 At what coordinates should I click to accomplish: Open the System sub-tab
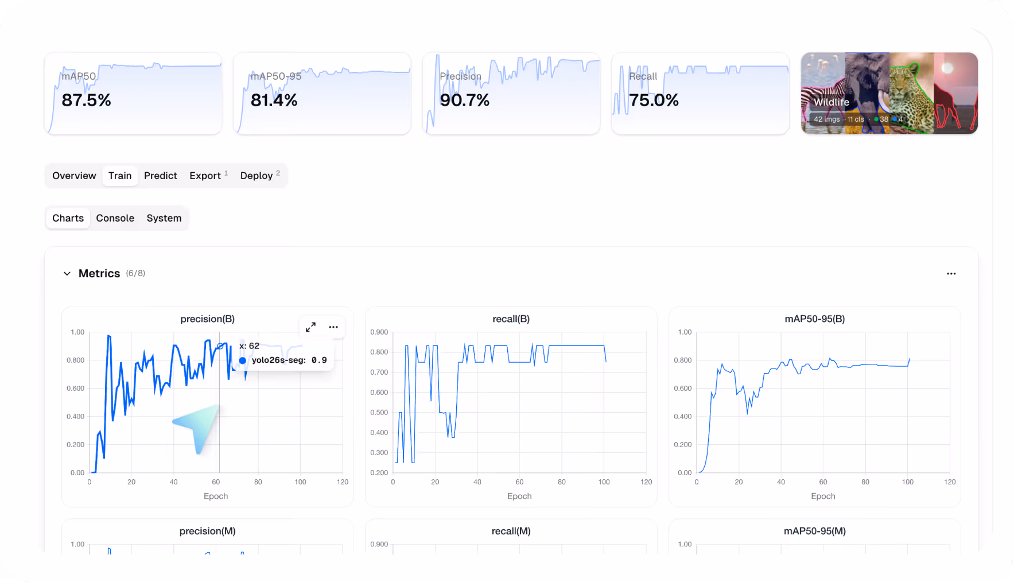pyautogui.click(x=164, y=218)
